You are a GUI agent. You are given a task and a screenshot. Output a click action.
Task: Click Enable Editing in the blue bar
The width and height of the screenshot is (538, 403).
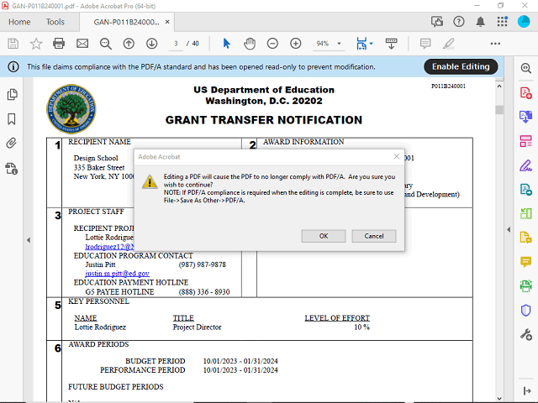[x=461, y=66]
